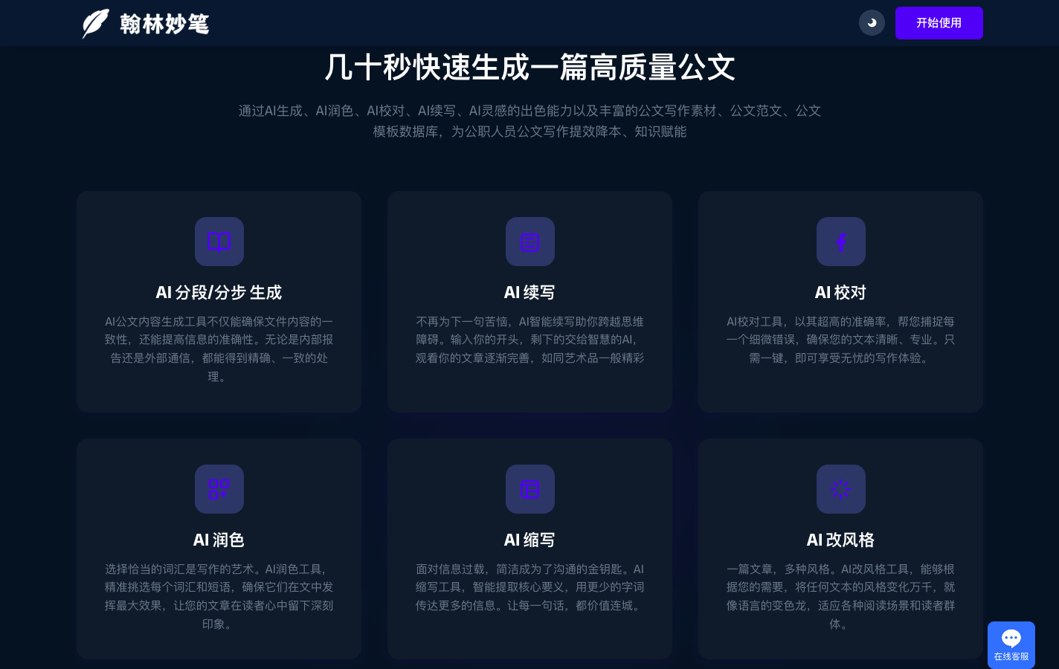The height and width of the screenshot is (669, 1059).
Task: Click the AI 改风格 card title
Action: click(840, 540)
